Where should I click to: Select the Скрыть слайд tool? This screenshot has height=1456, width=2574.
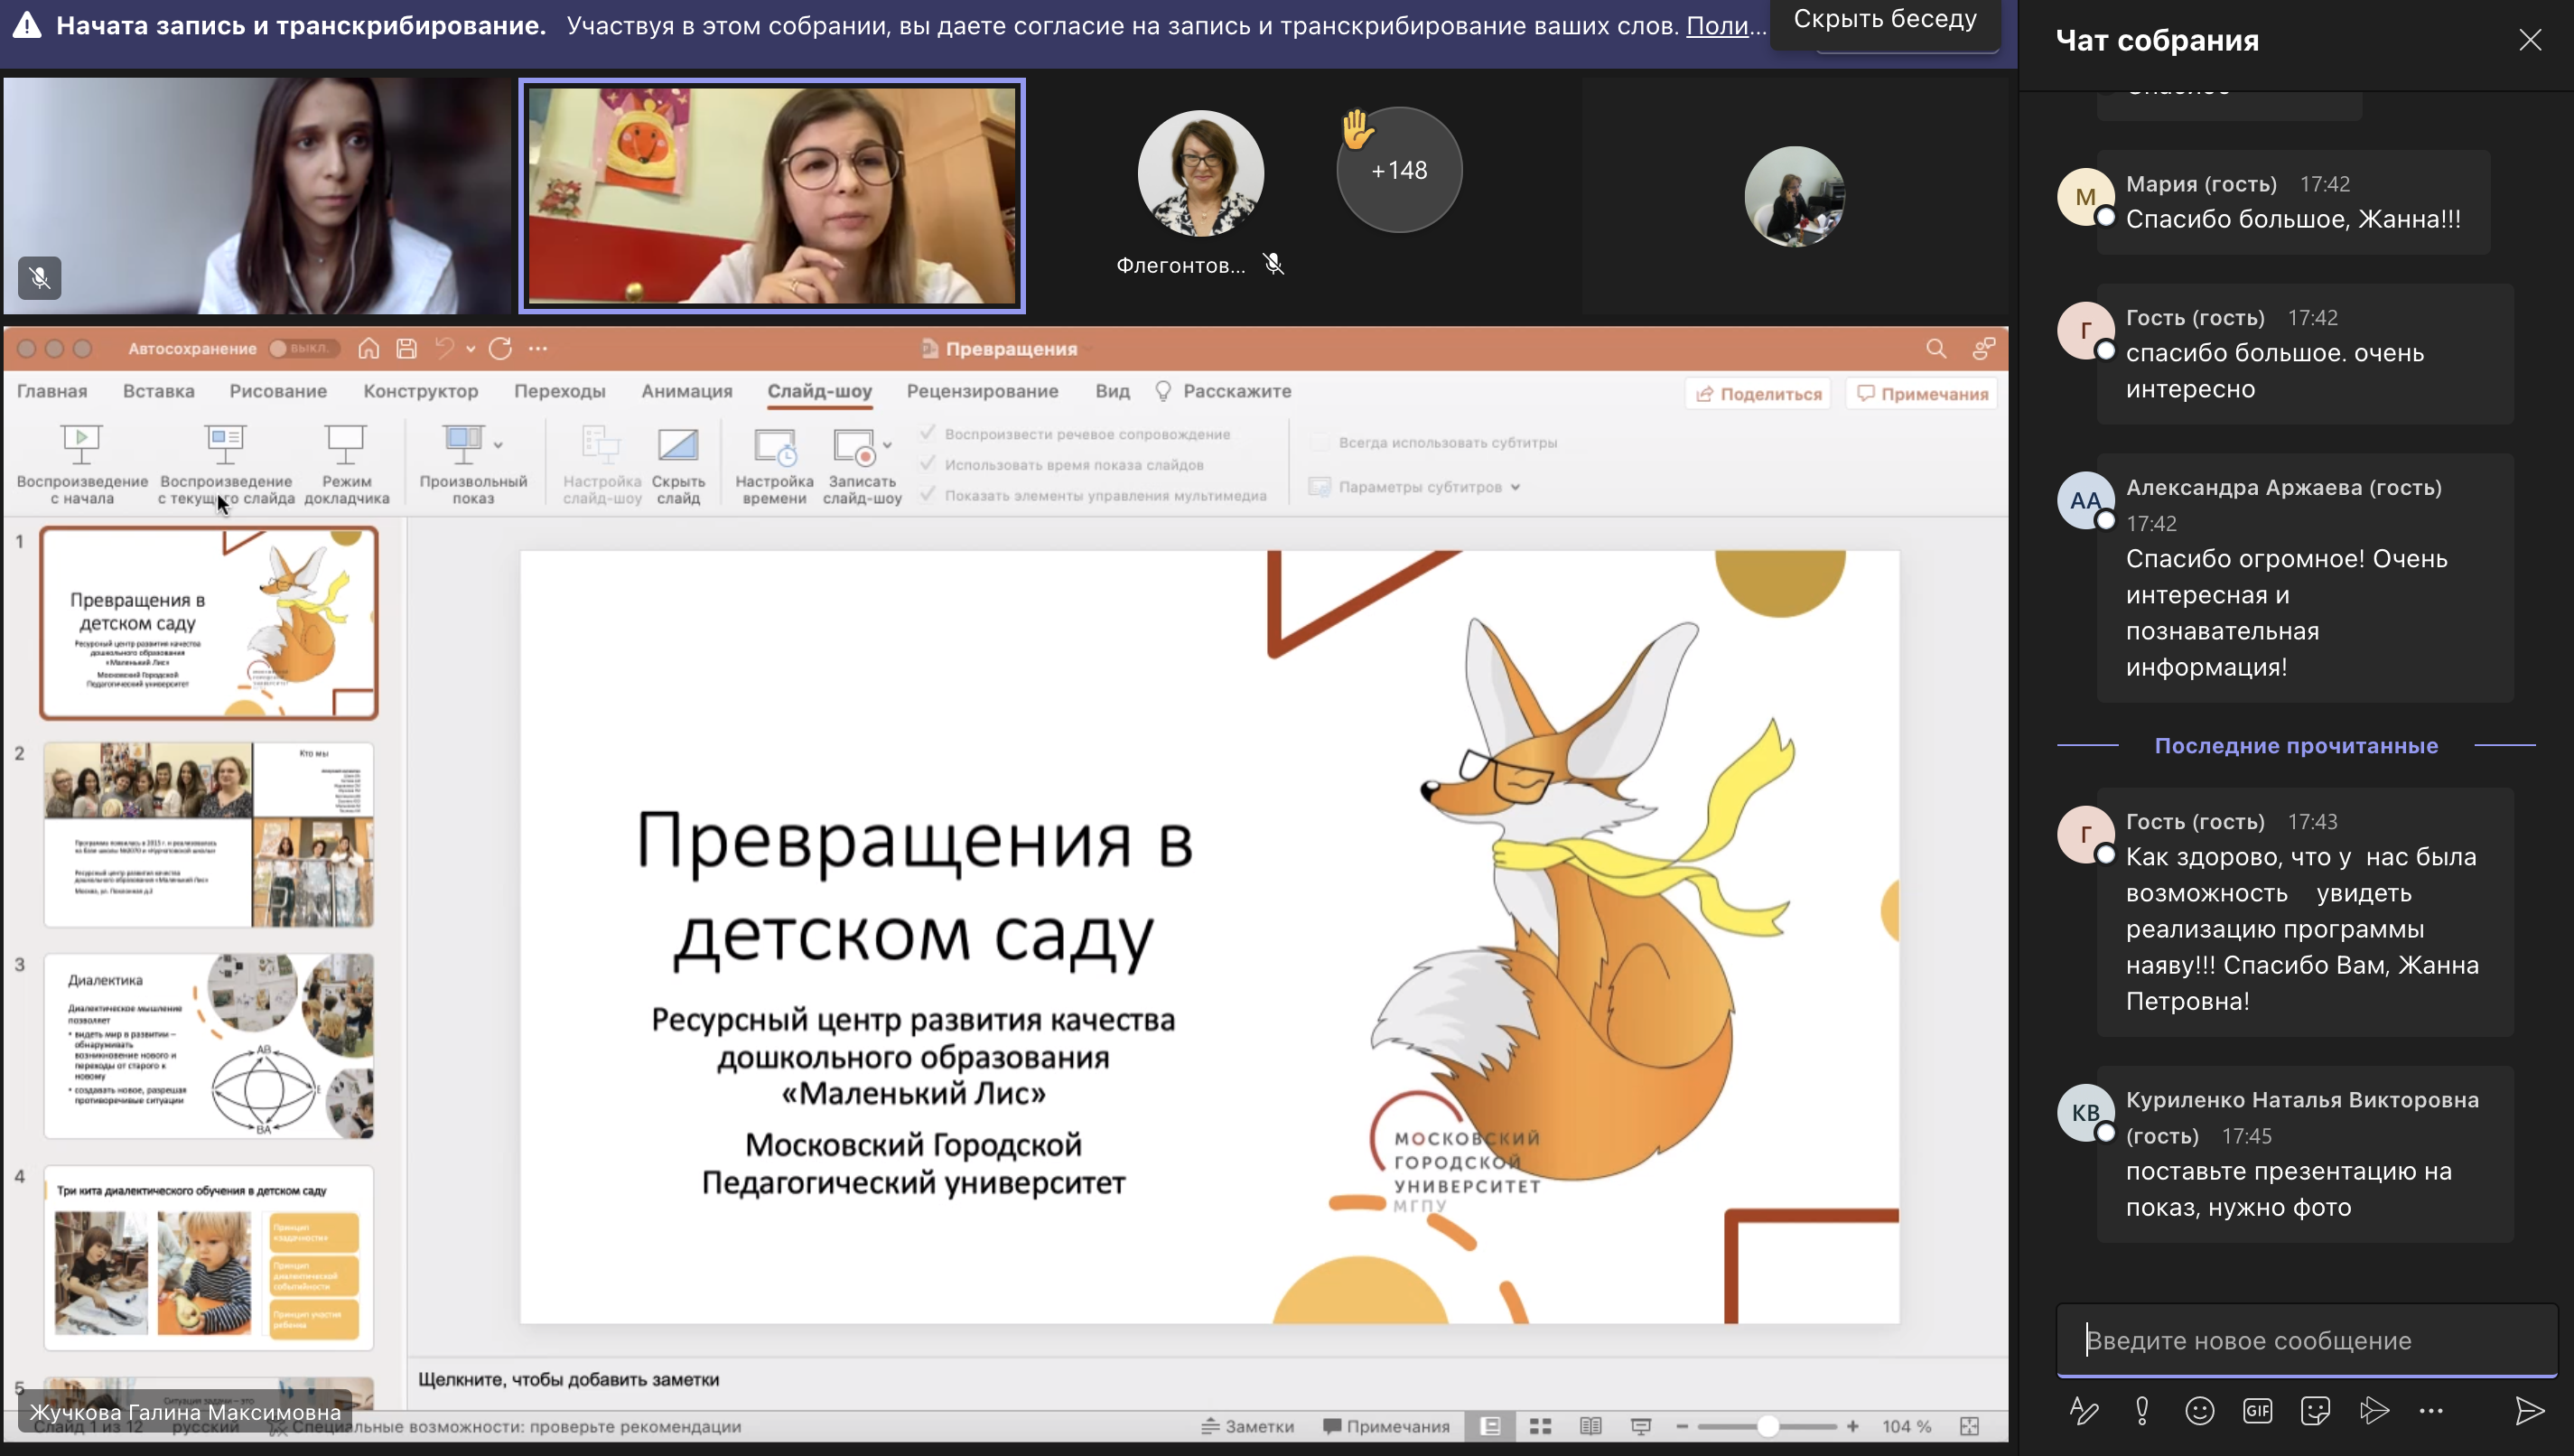click(677, 462)
